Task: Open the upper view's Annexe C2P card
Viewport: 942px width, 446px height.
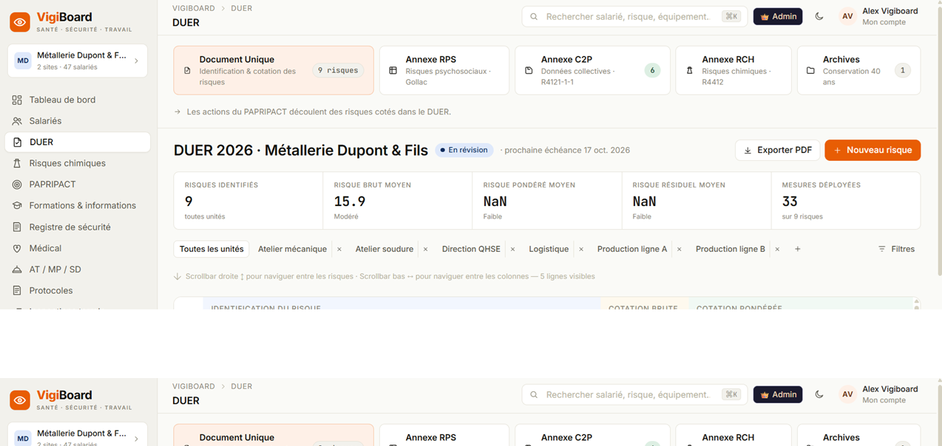Action: (592, 70)
